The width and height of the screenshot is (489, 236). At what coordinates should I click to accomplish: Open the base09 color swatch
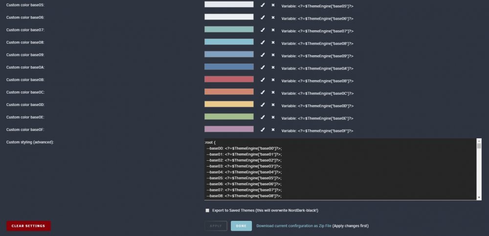229,54
